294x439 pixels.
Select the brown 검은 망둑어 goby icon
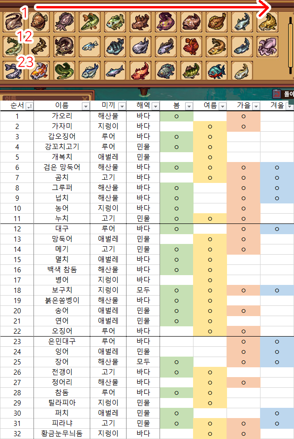[x=140, y=21]
